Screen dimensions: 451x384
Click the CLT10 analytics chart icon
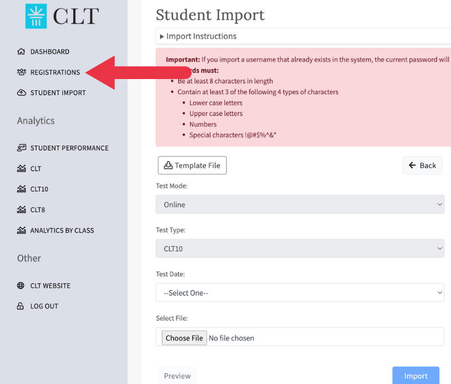click(21, 189)
